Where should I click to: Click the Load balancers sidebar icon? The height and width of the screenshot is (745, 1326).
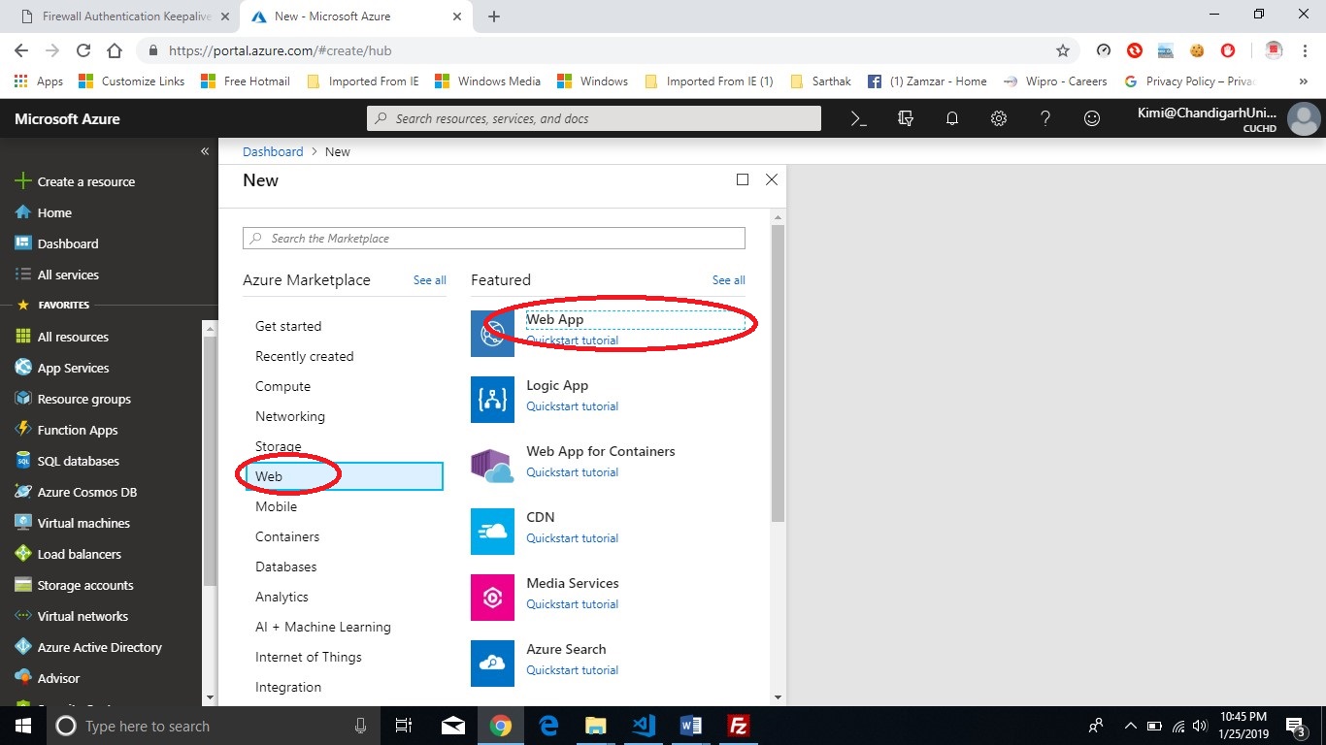point(23,554)
